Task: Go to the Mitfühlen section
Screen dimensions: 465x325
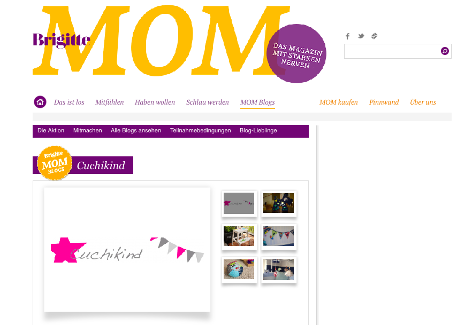Action: [x=110, y=102]
